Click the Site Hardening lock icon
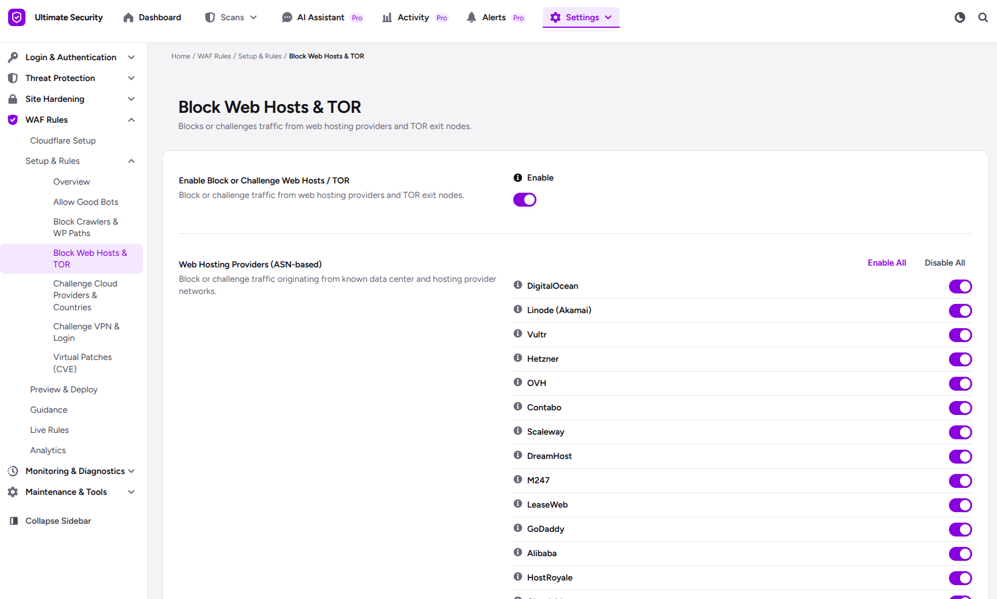Screen dimensions: 997x599 click(x=13, y=99)
